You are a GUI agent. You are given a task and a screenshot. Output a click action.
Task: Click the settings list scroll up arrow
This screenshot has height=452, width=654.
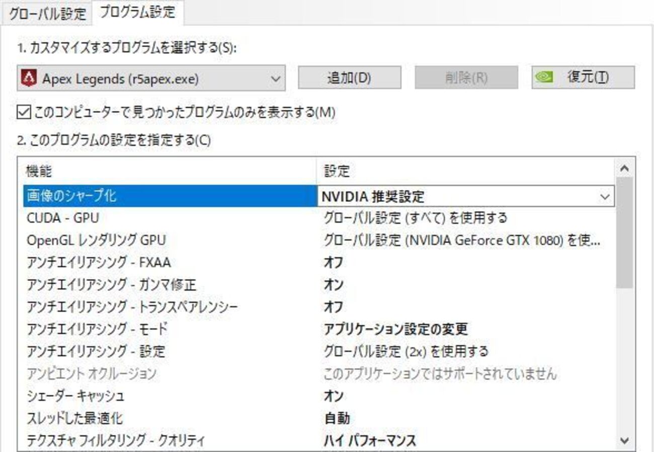coord(625,168)
